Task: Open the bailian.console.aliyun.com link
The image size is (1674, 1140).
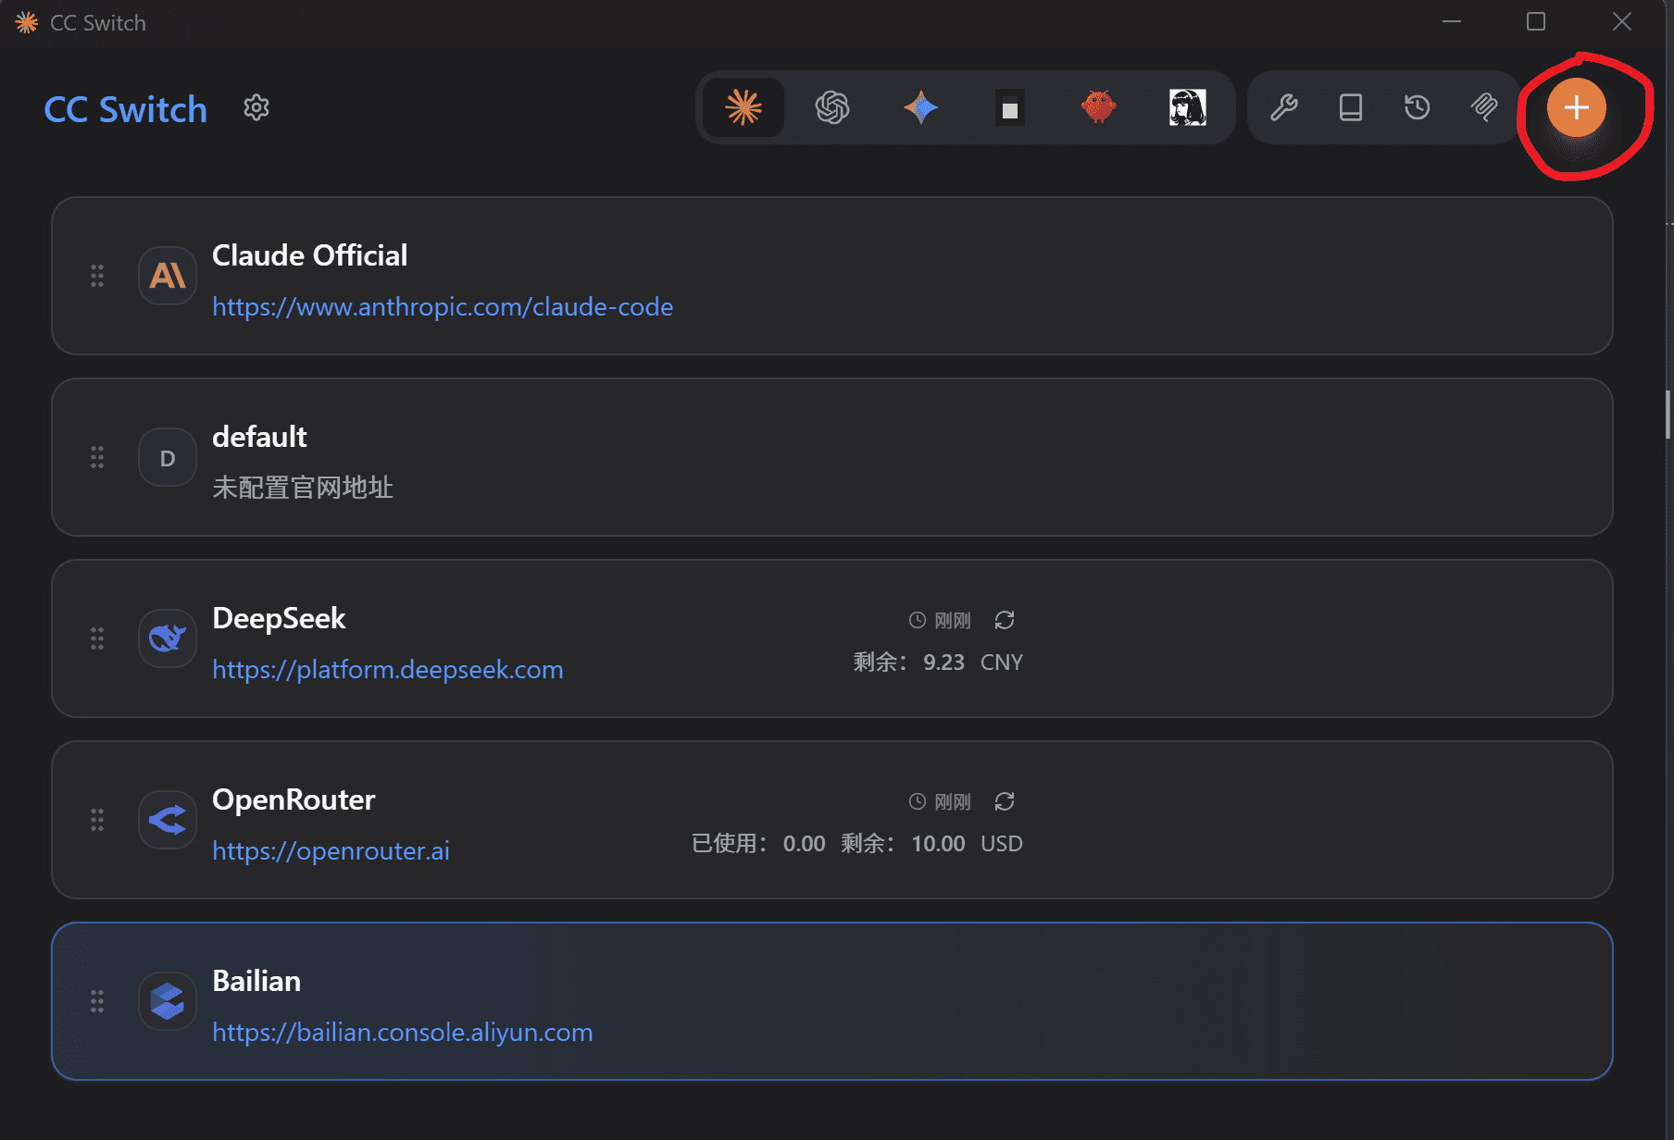Action: point(403,1032)
